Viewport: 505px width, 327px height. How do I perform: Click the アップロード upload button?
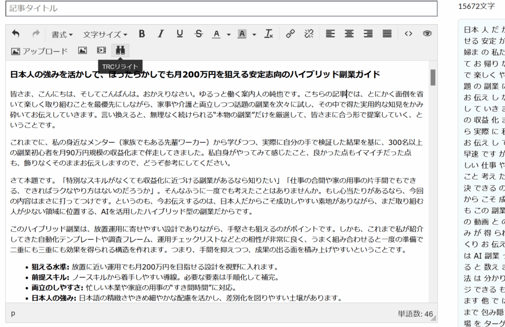coord(39,51)
